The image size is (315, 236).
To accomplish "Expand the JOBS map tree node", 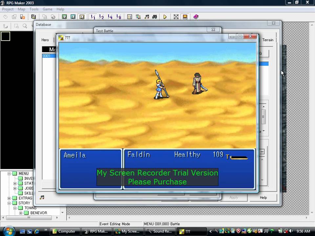I will tap(15, 188).
